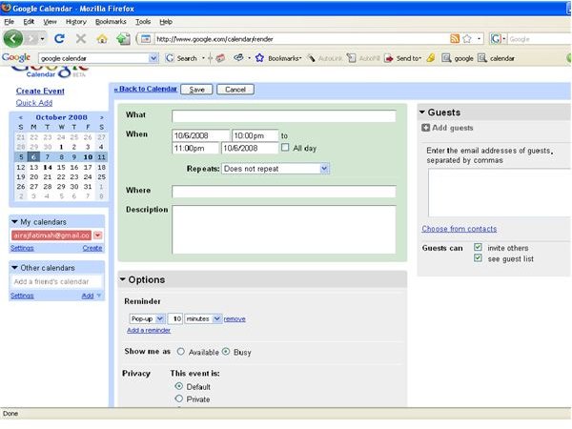The image size is (572, 429).
Task: Open the Google Toolbar Bookmarks star
Action: [259, 58]
